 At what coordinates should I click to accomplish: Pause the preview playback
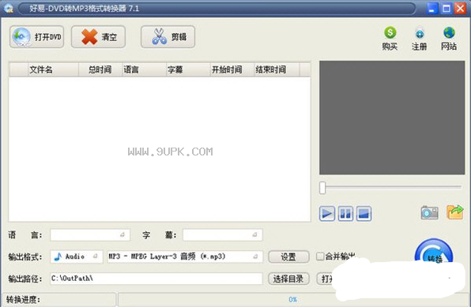click(x=345, y=214)
